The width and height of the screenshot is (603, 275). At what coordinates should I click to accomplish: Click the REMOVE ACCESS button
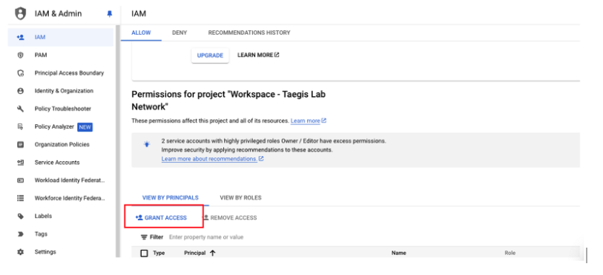[230, 217]
